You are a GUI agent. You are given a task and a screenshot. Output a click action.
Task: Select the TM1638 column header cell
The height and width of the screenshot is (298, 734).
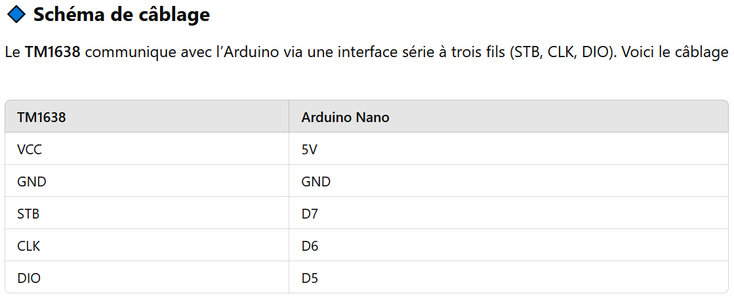[x=147, y=117]
